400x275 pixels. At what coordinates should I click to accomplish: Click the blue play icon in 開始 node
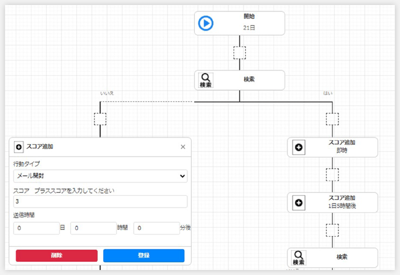click(205, 23)
